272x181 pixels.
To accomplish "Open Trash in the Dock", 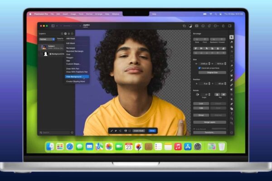I will pos(222,147).
